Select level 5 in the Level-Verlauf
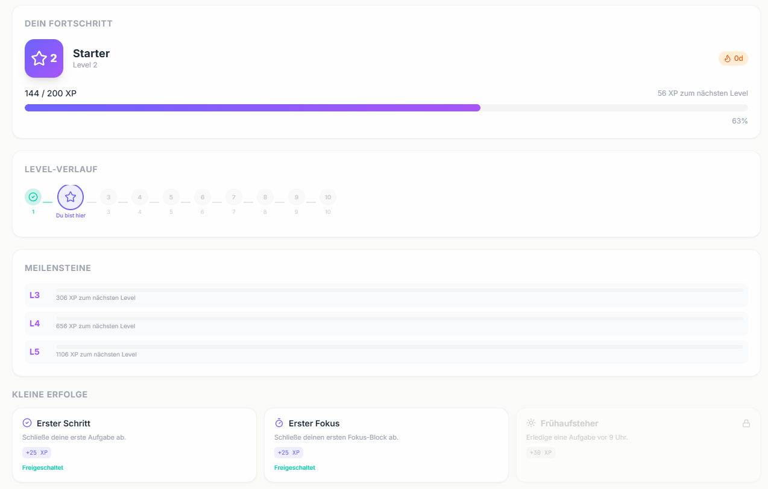The image size is (768, 489). tap(171, 197)
